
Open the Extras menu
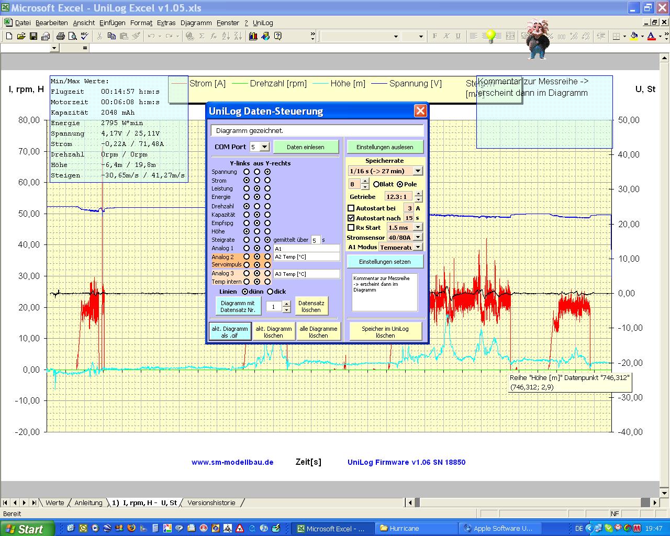tap(166, 23)
